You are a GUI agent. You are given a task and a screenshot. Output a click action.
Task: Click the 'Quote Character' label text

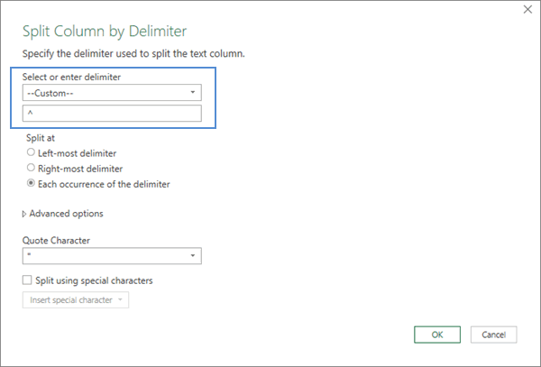pyautogui.click(x=56, y=240)
